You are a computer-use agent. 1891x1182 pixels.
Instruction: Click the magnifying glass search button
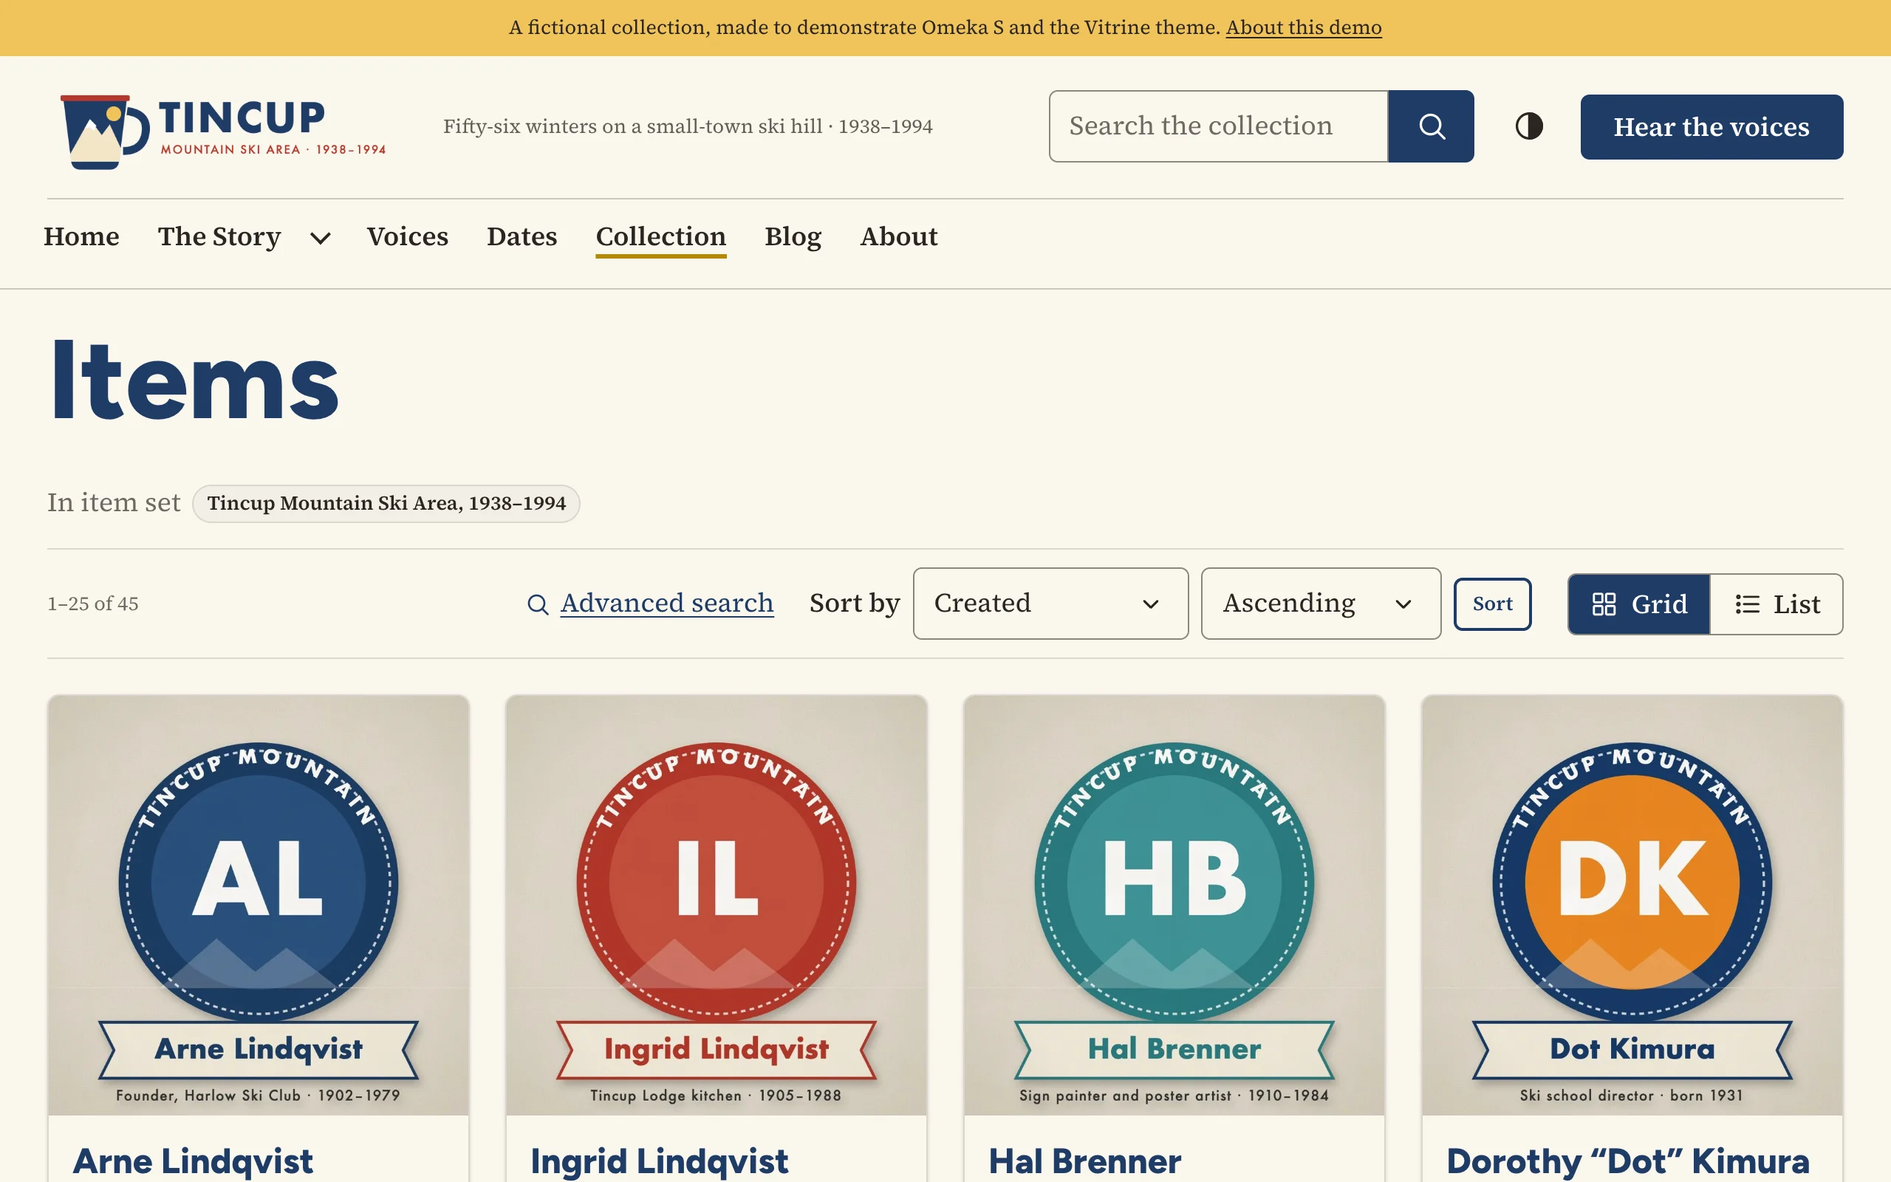1431,126
